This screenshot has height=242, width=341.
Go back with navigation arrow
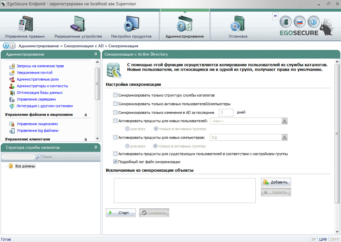pyautogui.click(x=6, y=46)
